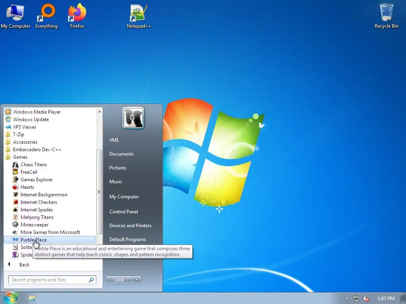Click the muted volume tray icon
This screenshot has height=304, width=406.
coord(366,298)
